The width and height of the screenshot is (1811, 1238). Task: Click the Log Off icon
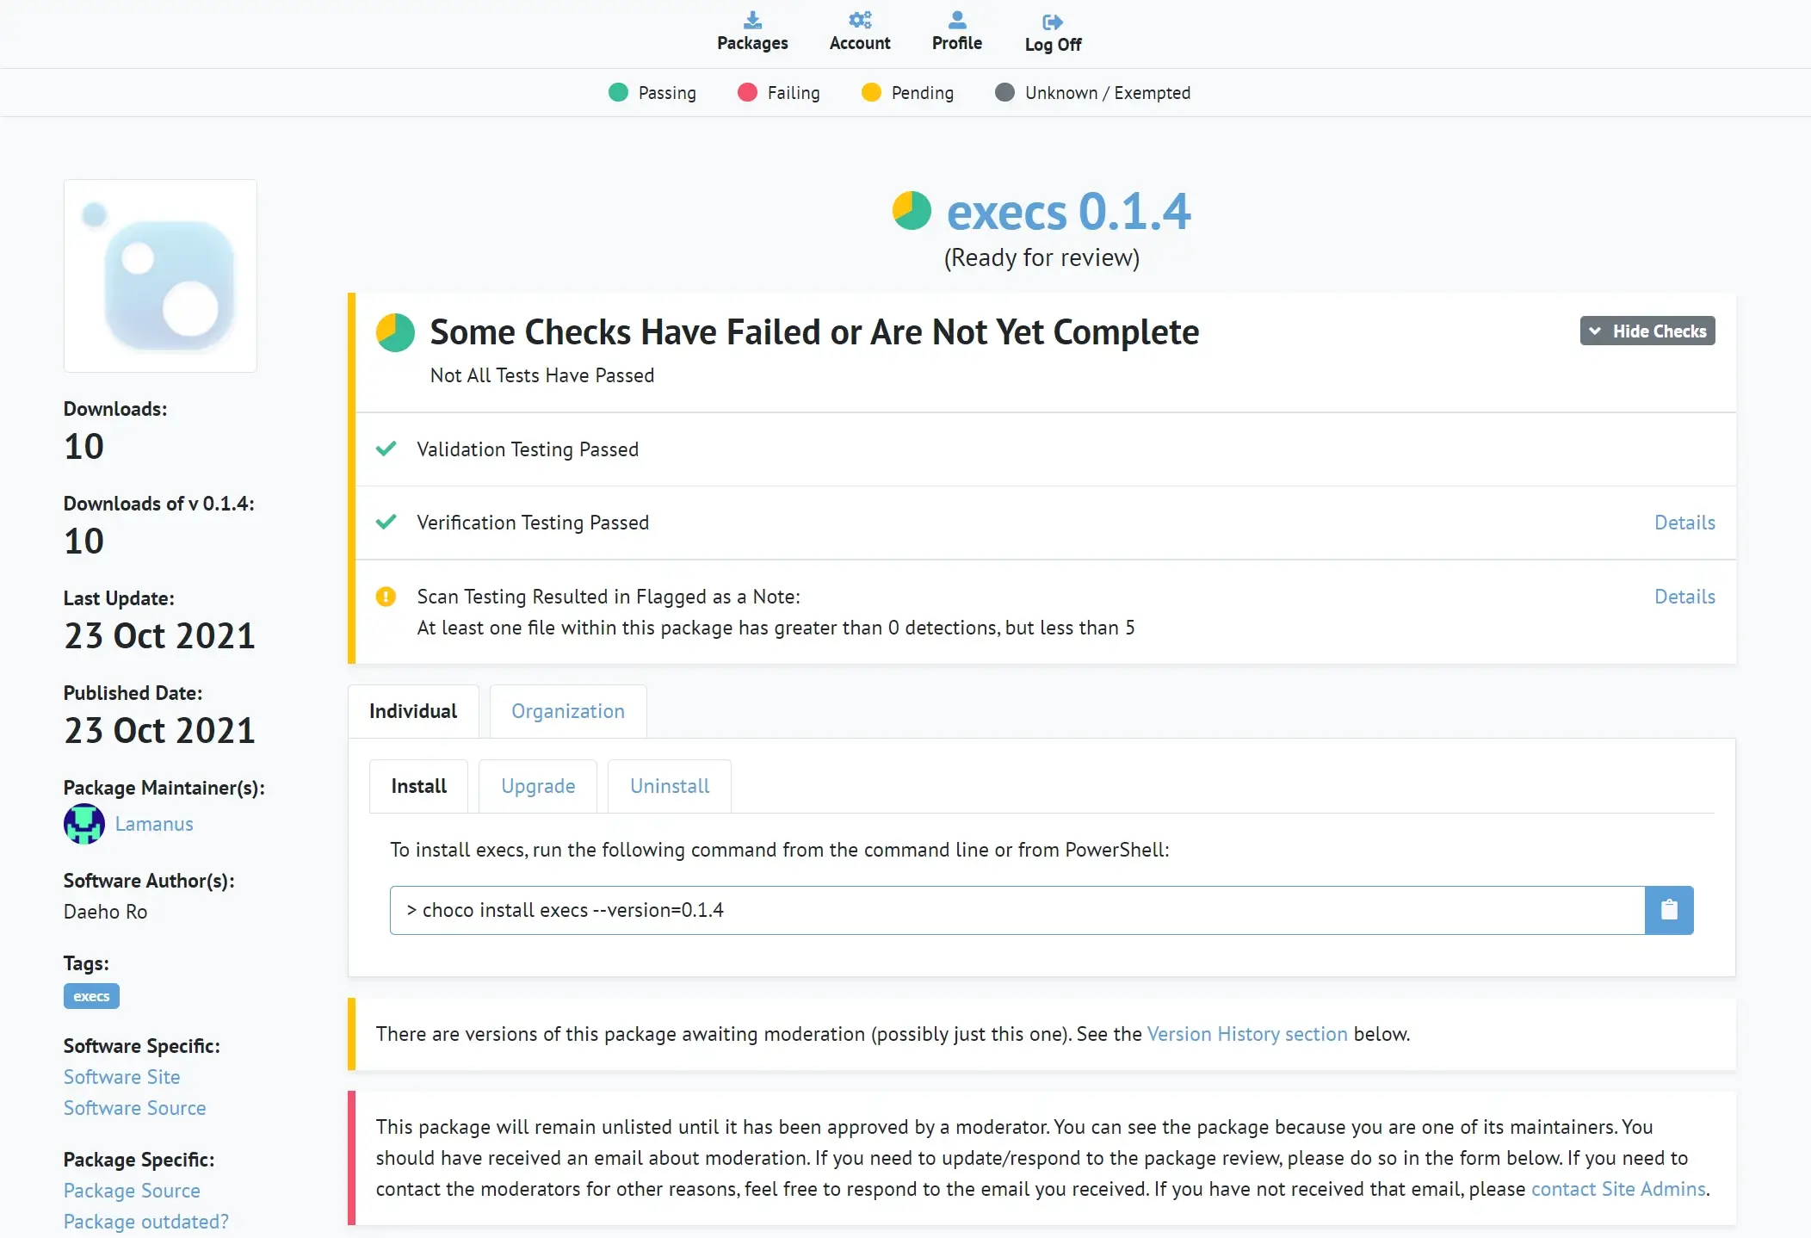[1052, 22]
